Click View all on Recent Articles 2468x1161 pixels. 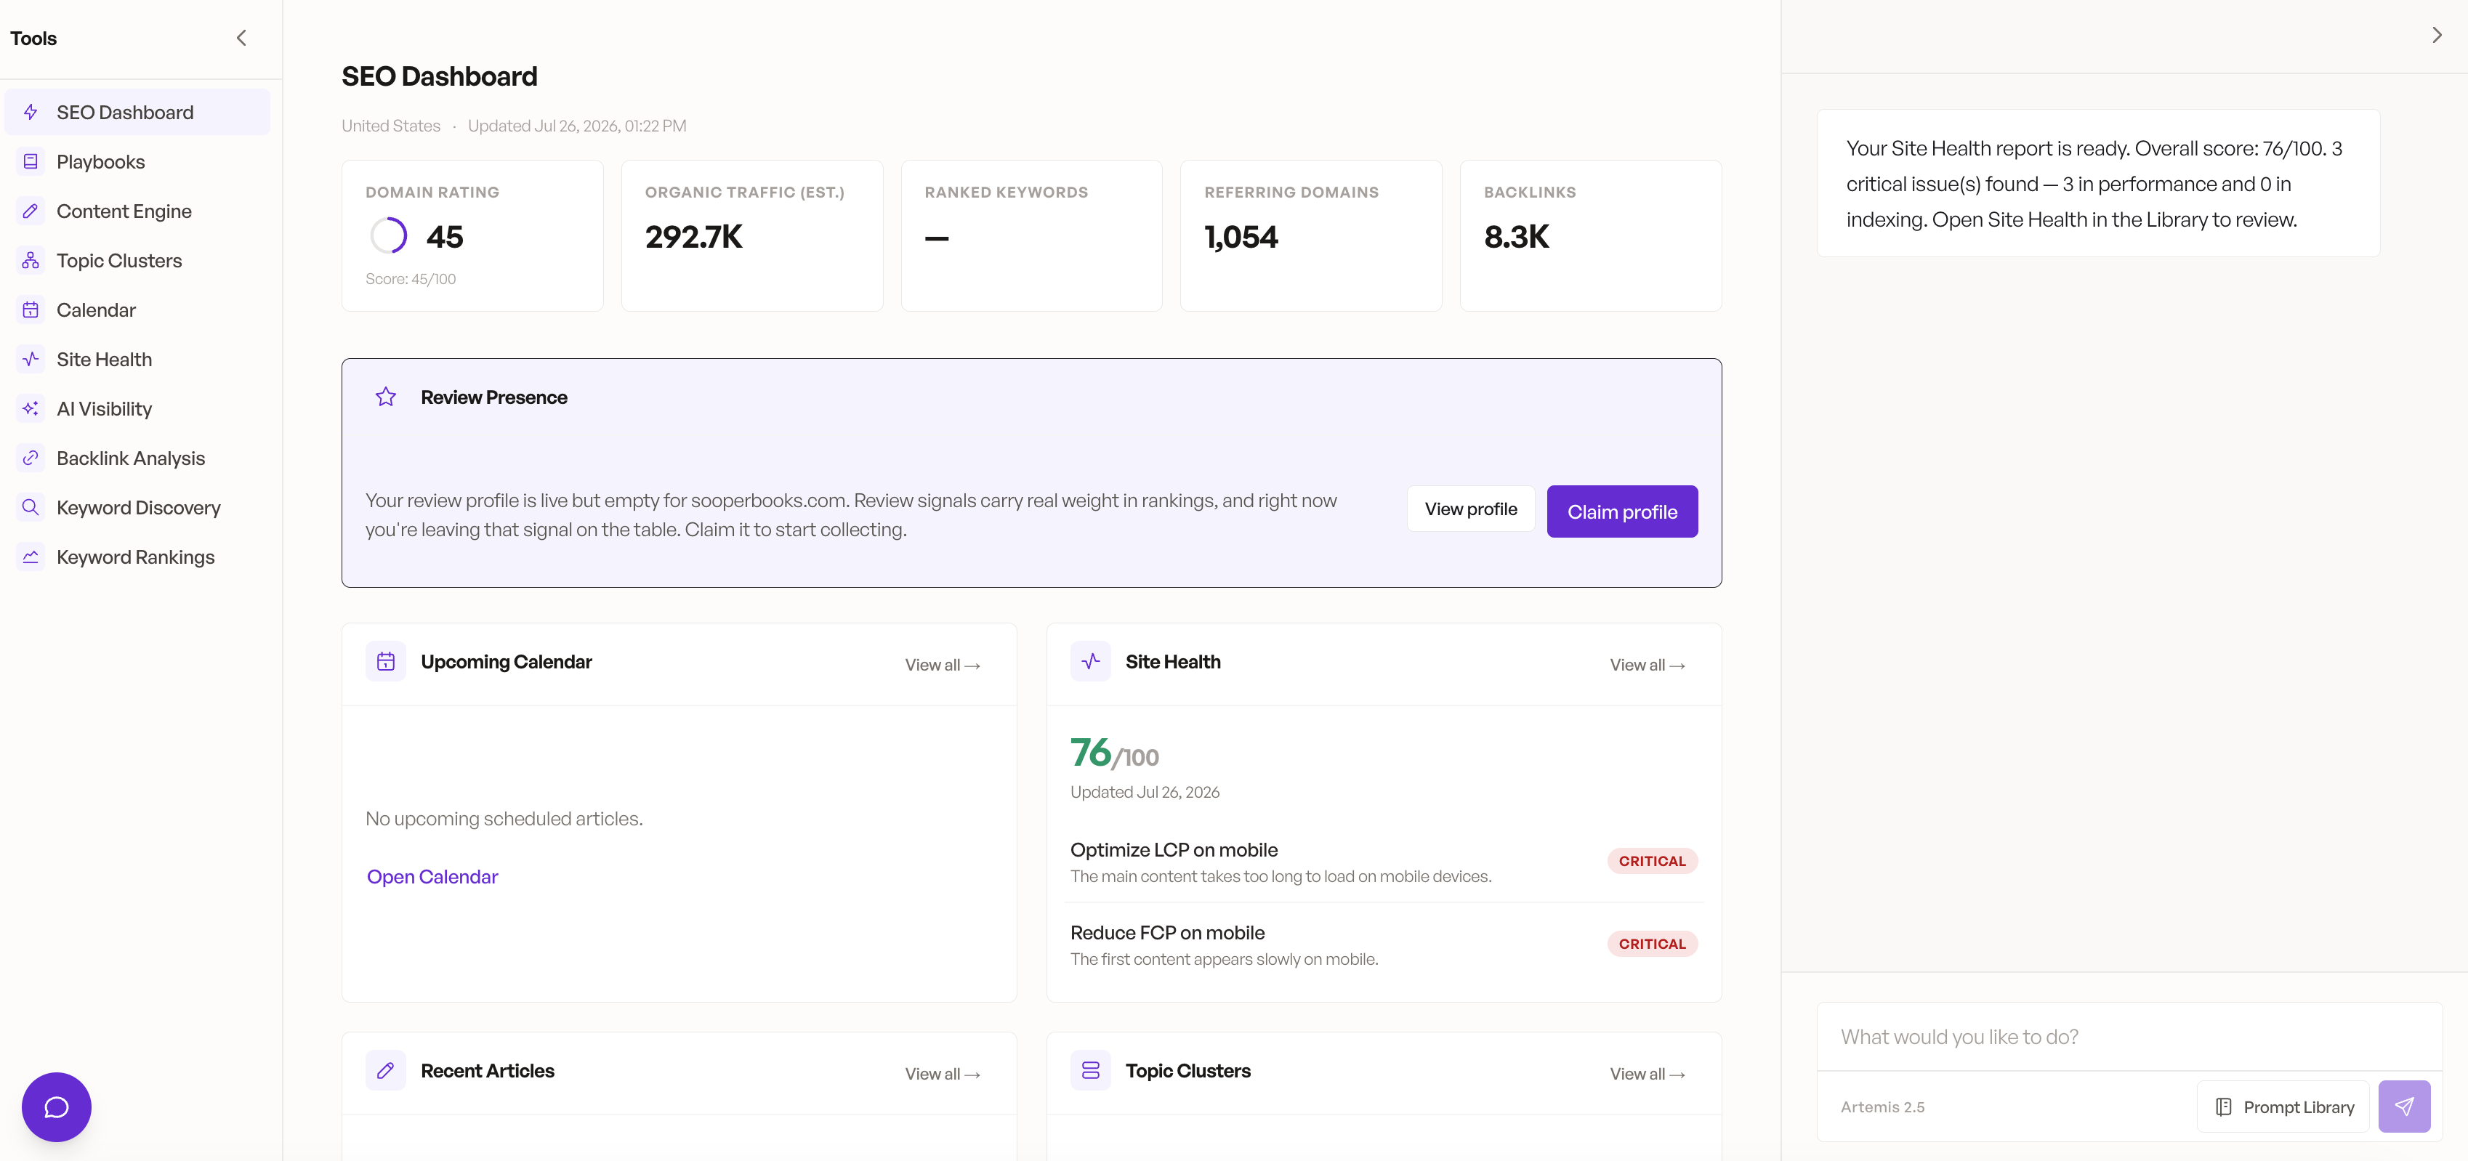(943, 1074)
